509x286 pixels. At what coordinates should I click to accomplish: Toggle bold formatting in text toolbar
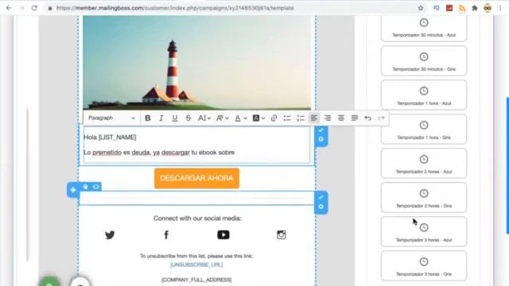pos(148,118)
